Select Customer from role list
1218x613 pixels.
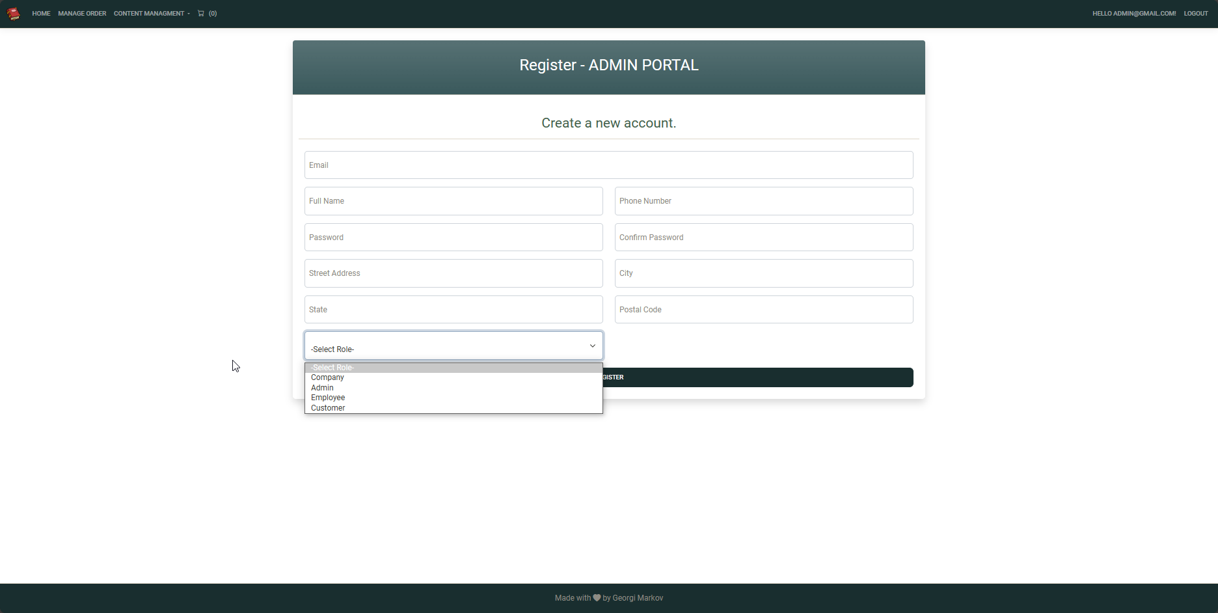453,408
